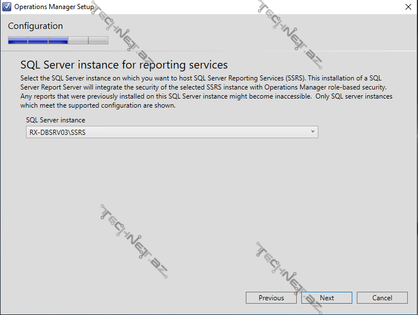Viewport: 418px width, 315px height.
Task: Click the second filled progress bar segment
Action: [38, 40]
